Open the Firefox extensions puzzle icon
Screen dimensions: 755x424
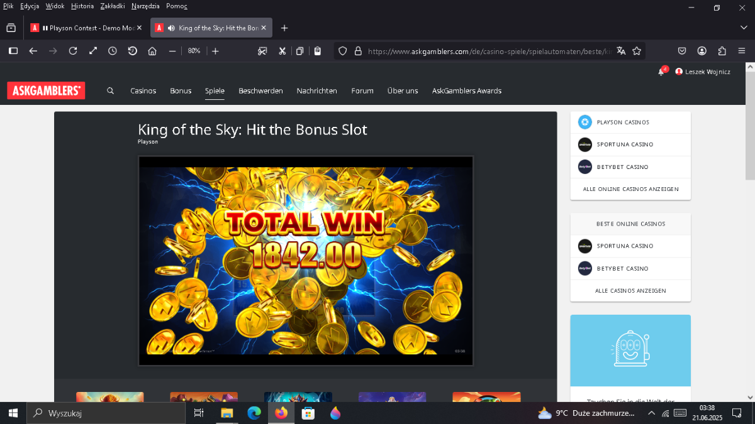click(x=722, y=51)
